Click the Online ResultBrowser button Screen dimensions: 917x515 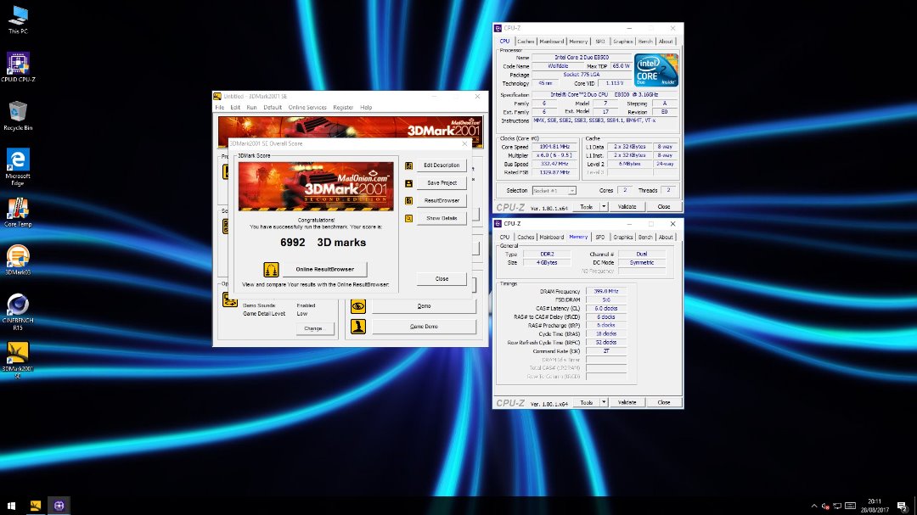pos(324,270)
